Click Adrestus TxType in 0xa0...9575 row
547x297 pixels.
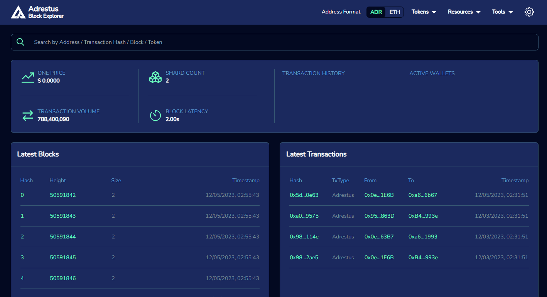pos(343,216)
